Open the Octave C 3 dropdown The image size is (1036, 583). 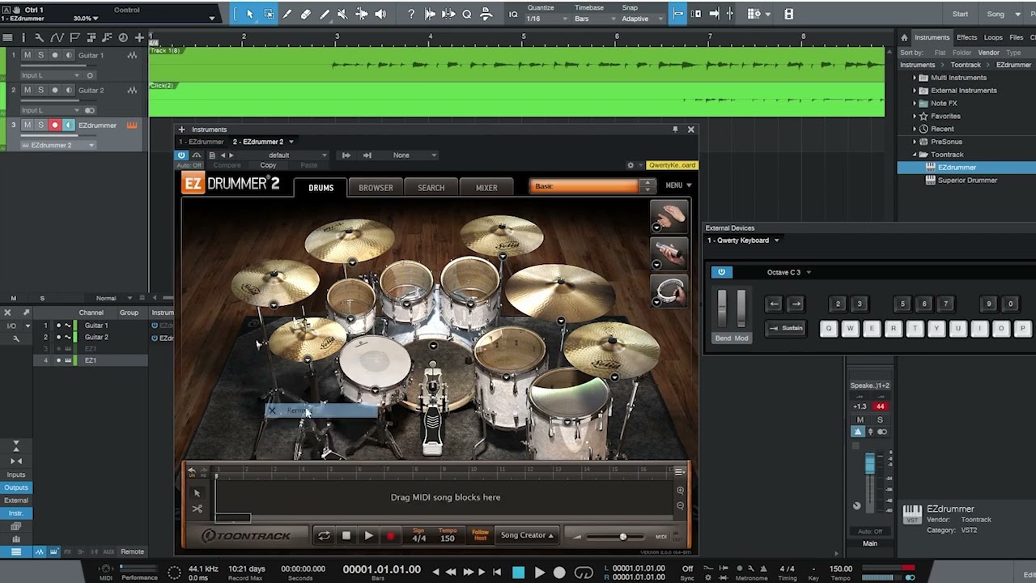(789, 272)
